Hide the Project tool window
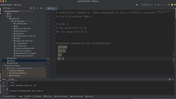 pyautogui.click(x=44, y=8)
